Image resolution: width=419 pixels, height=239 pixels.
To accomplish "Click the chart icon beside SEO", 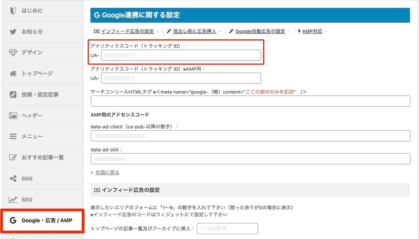I will pyautogui.click(x=13, y=200).
